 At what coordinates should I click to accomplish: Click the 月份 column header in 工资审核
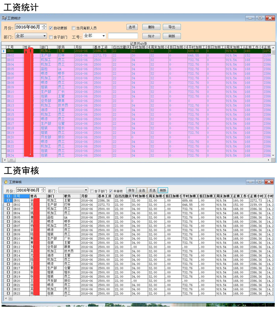click(89, 196)
